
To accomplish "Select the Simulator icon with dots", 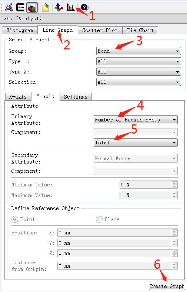I will 20,7.
